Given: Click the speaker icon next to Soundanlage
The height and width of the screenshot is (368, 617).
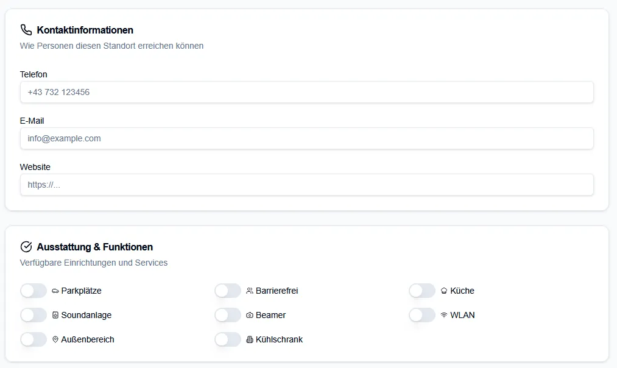Looking at the screenshot, I should coord(55,315).
